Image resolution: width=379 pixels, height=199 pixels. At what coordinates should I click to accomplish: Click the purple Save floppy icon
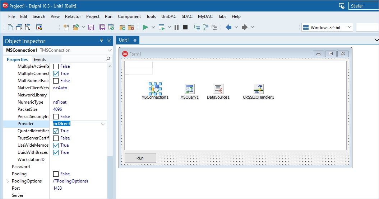click(91, 27)
